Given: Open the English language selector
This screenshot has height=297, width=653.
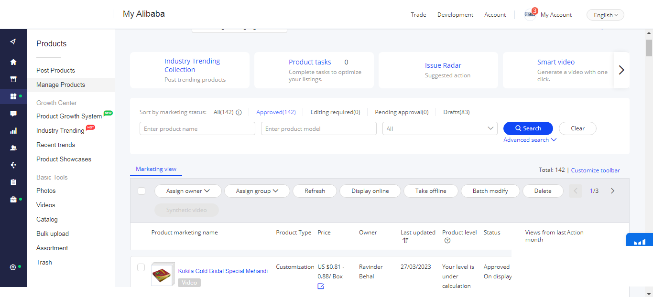Looking at the screenshot, I should (605, 15).
